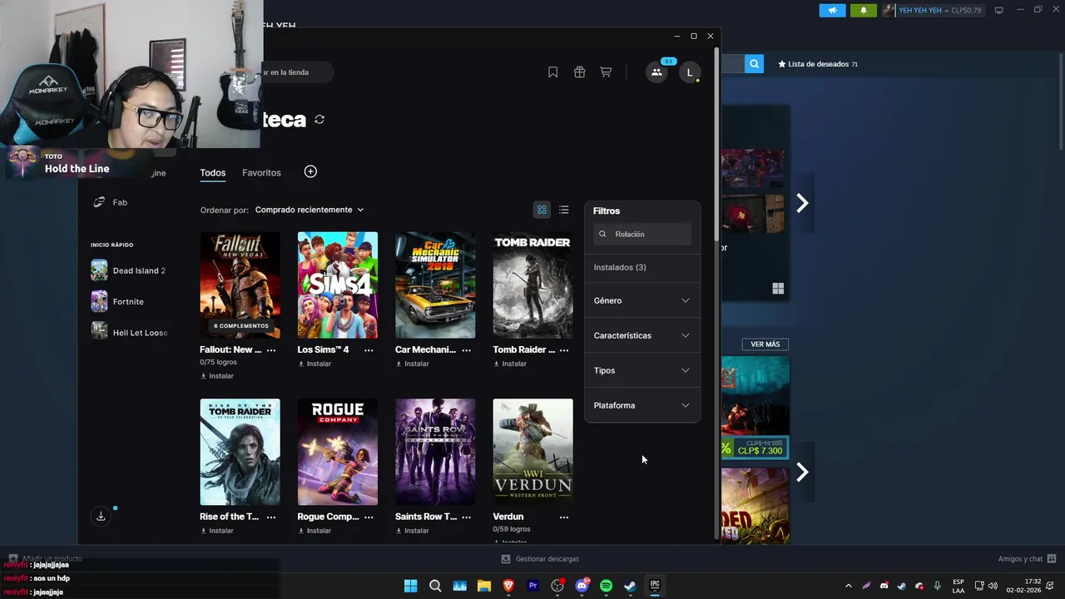
Task: Enter Steam Big Picture mode icon
Action: point(999,10)
